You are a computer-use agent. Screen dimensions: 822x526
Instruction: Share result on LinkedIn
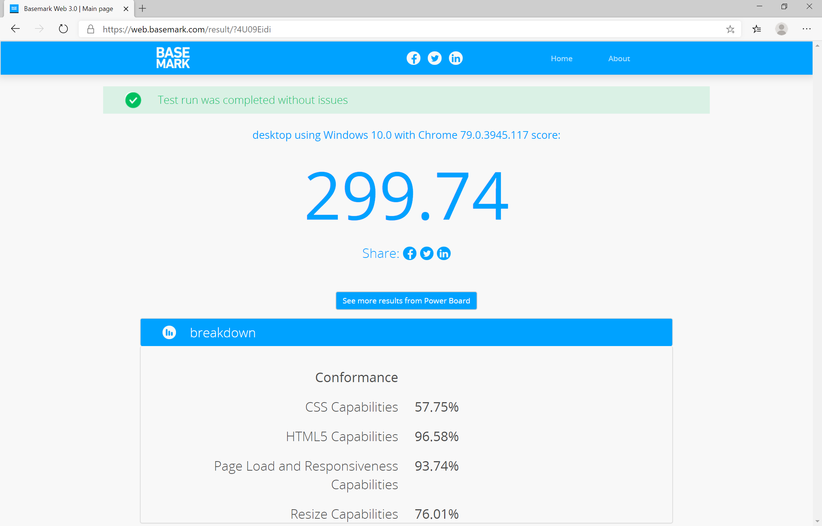pos(444,254)
